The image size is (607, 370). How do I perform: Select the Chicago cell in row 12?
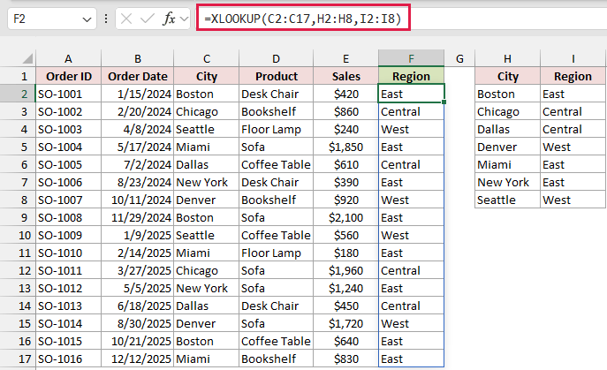pyautogui.click(x=207, y=270)
